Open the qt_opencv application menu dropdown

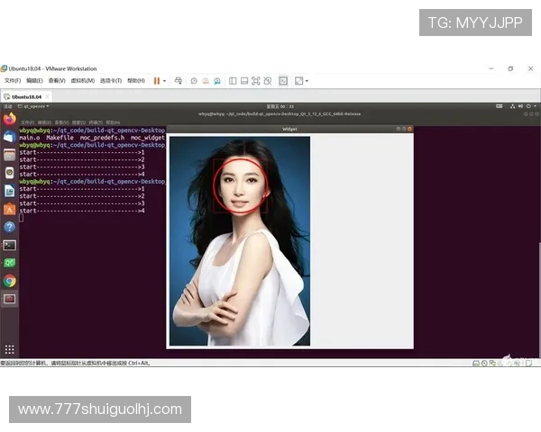[33, 106]
